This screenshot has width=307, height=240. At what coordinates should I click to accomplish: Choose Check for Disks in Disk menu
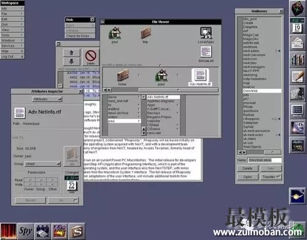(80, 36)
